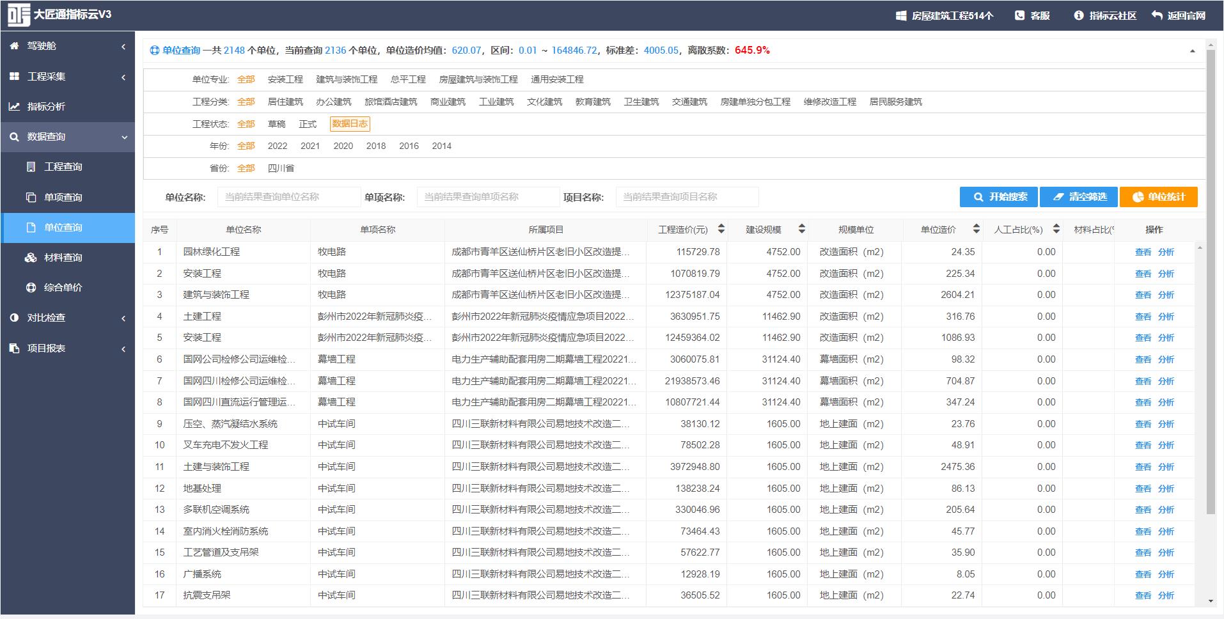Filter 工程分类 by 居住建筑
The width and height of the screenshot is (1224, 619).
pyautogui.click(x=285, y=102)
